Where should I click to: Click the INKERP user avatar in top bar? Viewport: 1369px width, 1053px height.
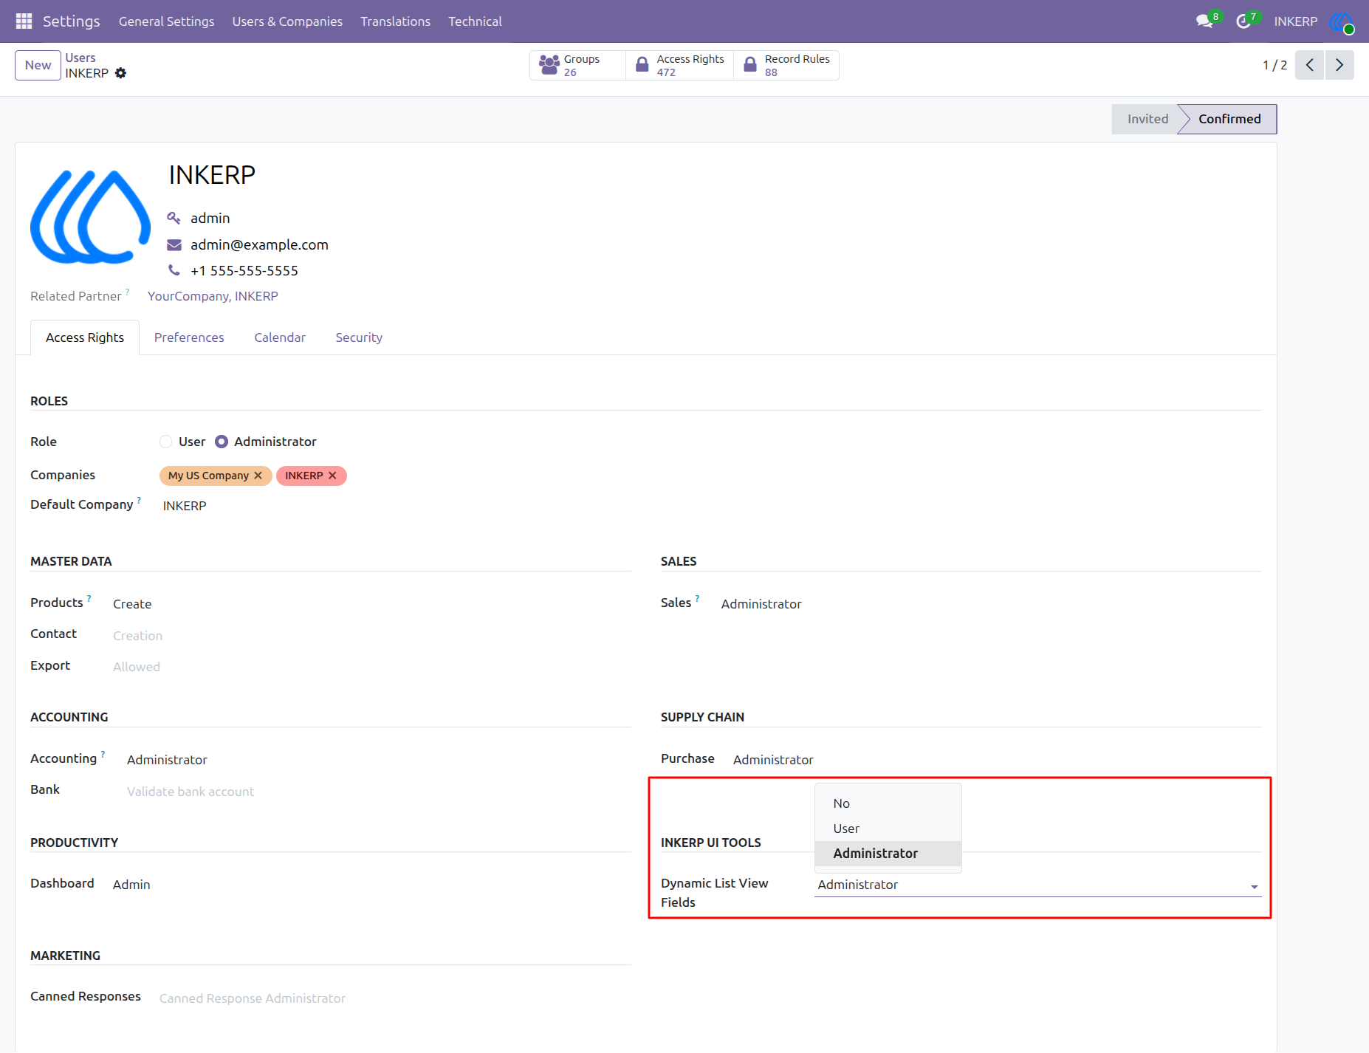(x=1342, y=21)
